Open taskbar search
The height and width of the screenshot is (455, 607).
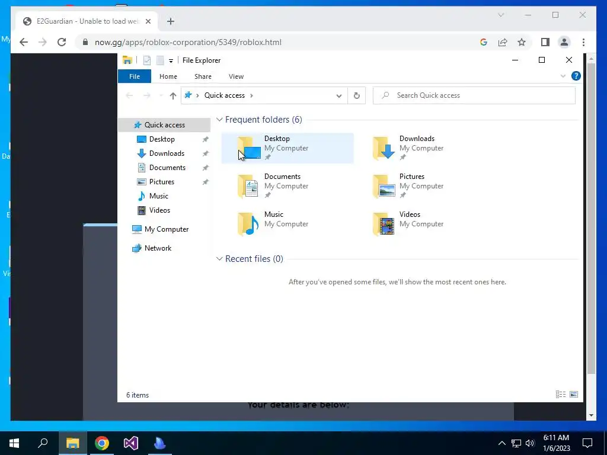43,443
